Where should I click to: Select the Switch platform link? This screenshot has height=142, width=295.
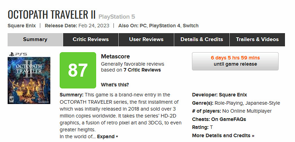(191, 26)
